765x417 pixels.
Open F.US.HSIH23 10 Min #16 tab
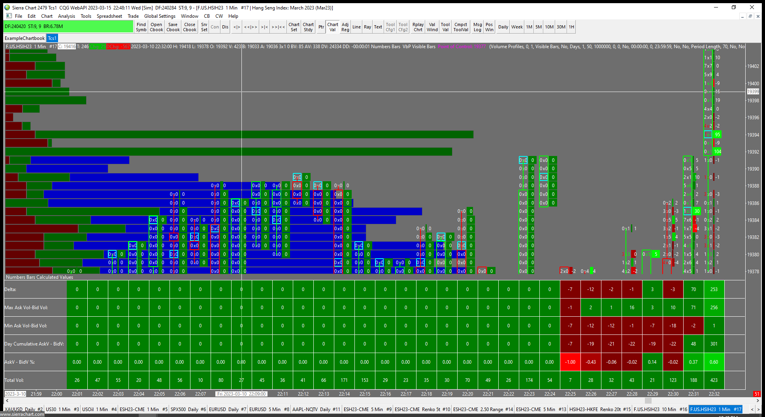click(x=661, y=409)
